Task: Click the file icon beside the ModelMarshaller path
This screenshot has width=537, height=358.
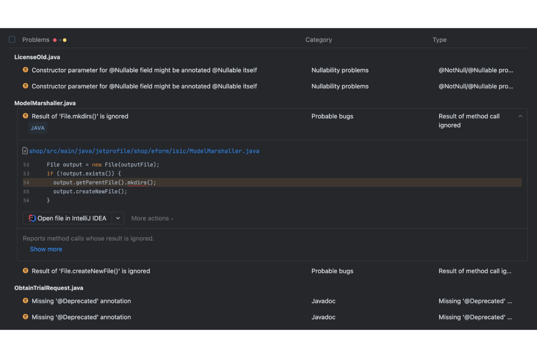Action: pyautogui.click(x=25, y=151)
